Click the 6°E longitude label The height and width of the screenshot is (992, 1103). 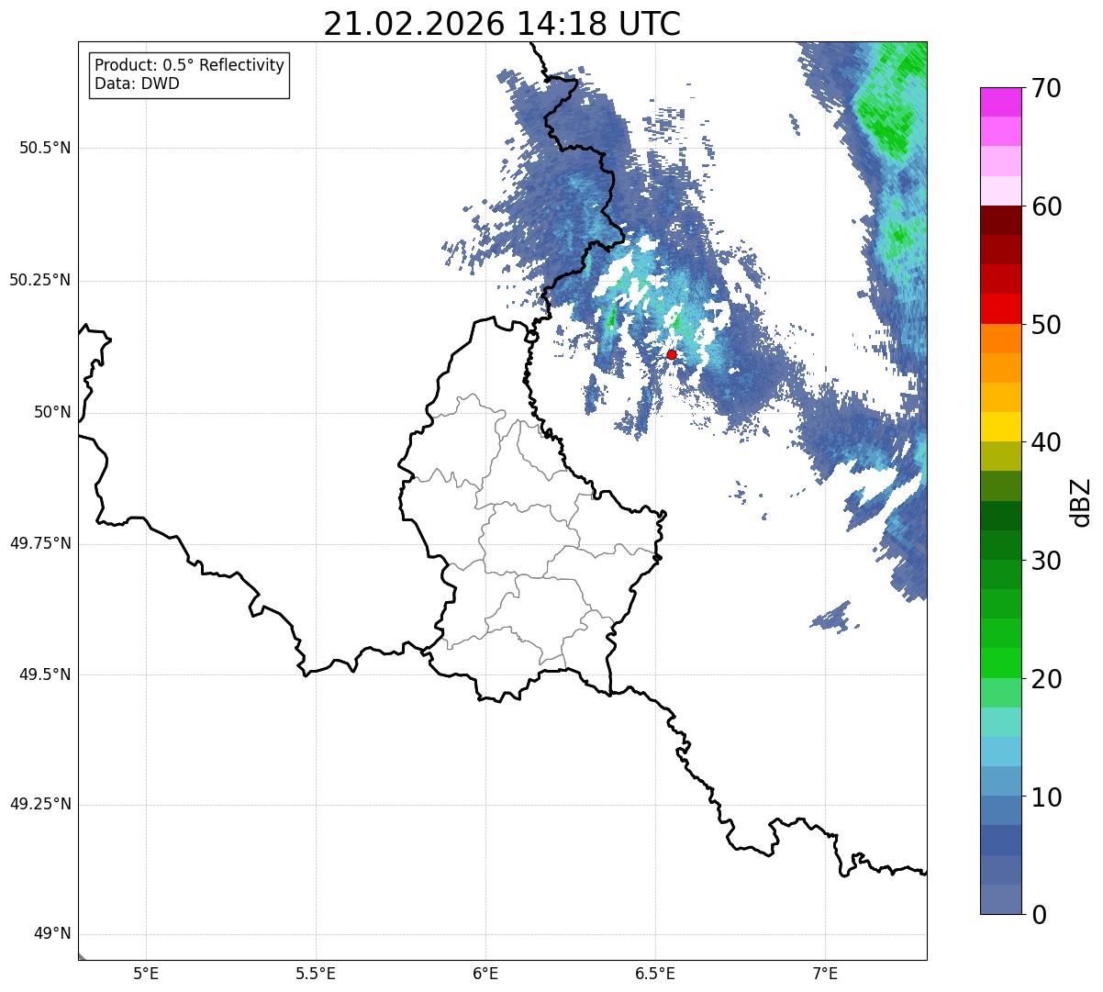click(485, 973)
